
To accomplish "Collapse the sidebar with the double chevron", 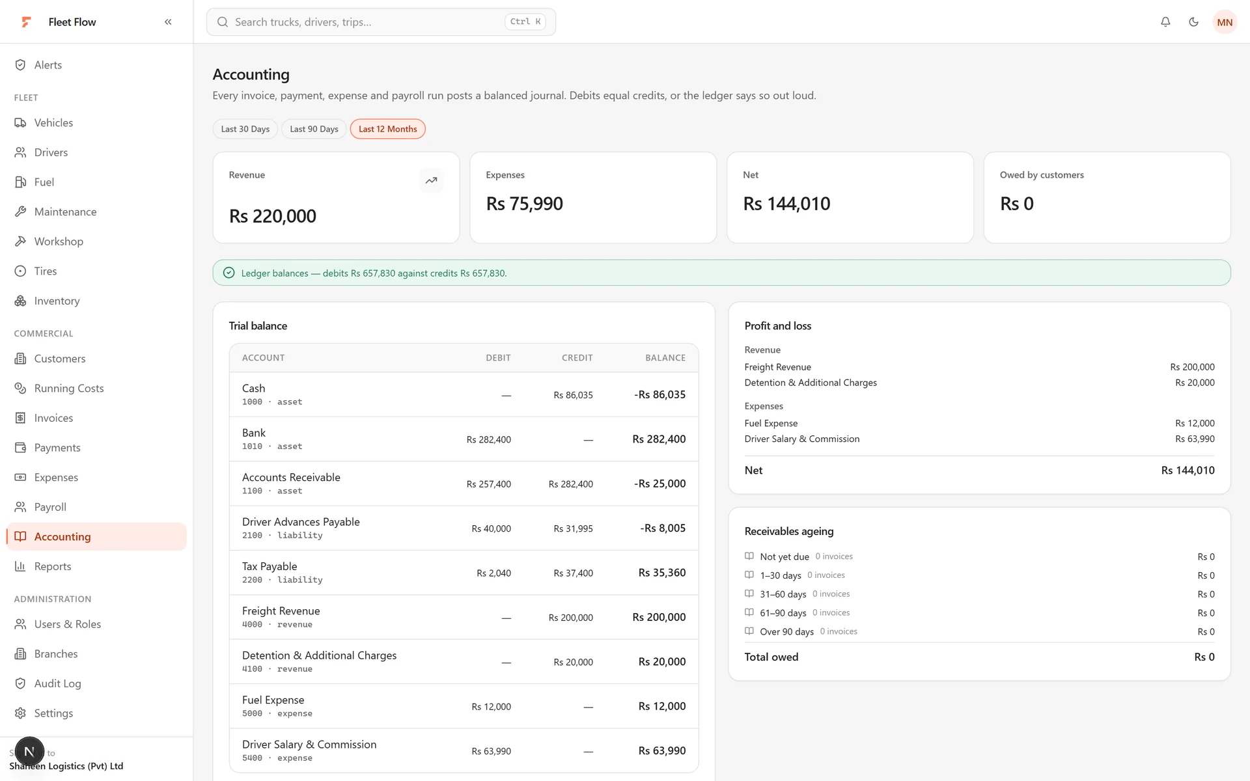I will pyautogui.click(x=168, y=22).
